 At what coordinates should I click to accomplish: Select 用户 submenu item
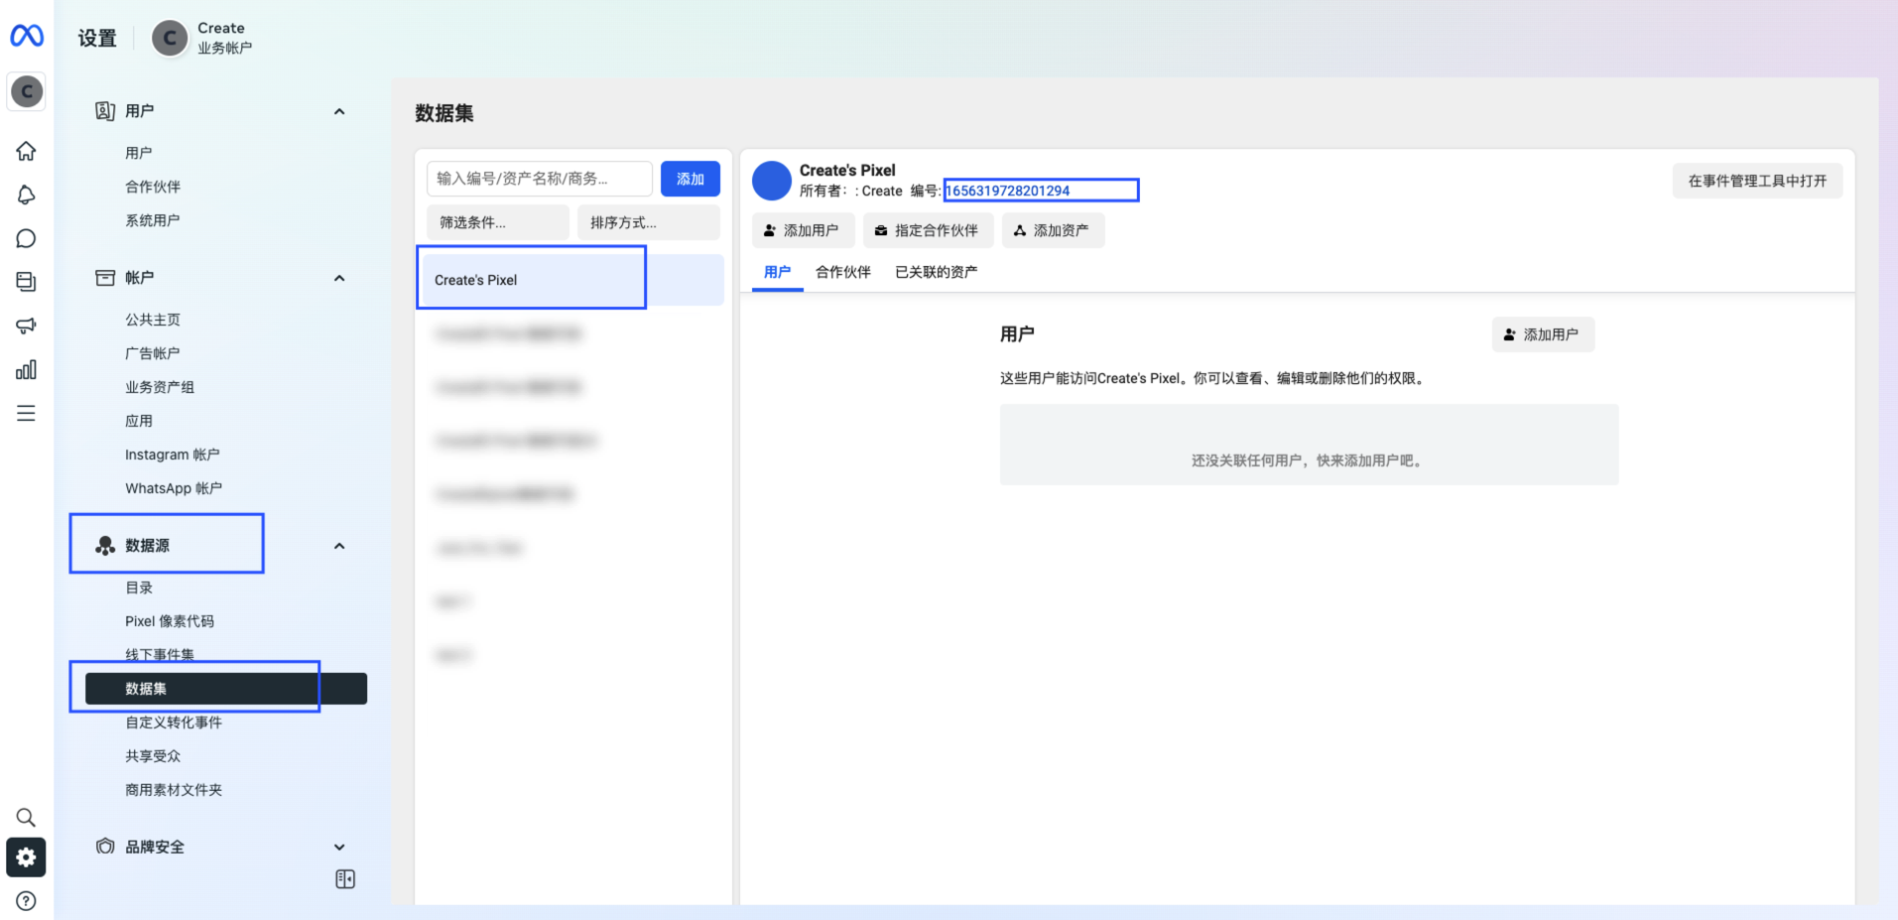(x=139, y=153)
